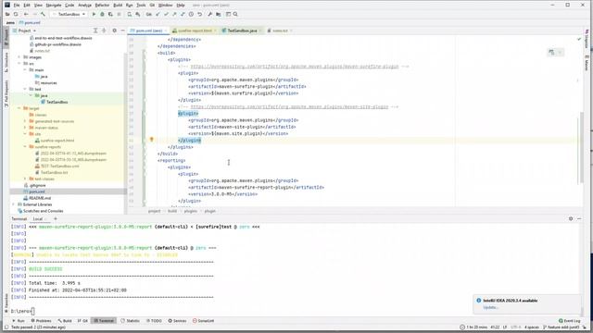
Task: Click the green inspection checkmark in editor corner
Action: (x=578, y=39)
